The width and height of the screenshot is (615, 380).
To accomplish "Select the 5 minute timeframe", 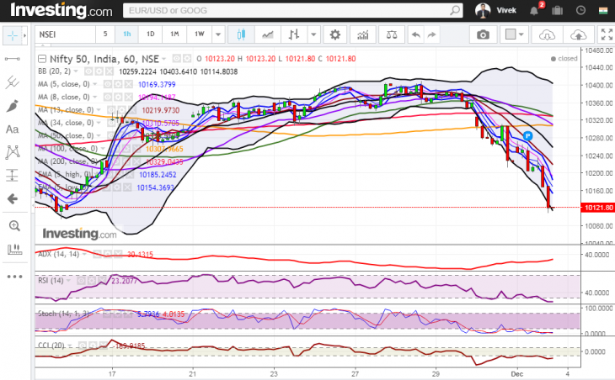I will click(105, 34).
